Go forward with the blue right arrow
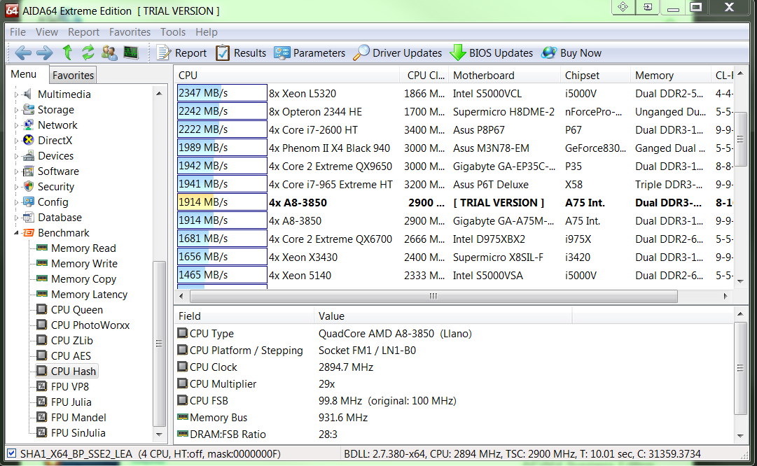The height and width of the screenshot is (466, 757). (x=44, y=52)
